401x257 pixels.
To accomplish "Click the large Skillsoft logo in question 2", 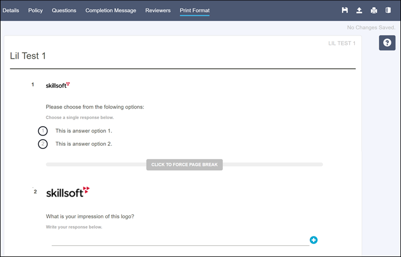I will [67, 192].
